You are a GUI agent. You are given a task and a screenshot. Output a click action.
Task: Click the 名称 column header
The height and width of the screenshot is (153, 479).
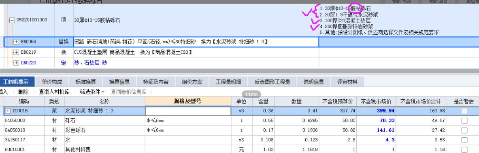pos(104,101)
